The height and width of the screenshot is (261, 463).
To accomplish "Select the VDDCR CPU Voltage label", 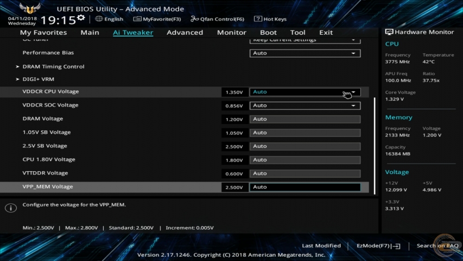I will click(x=50, y=91).
